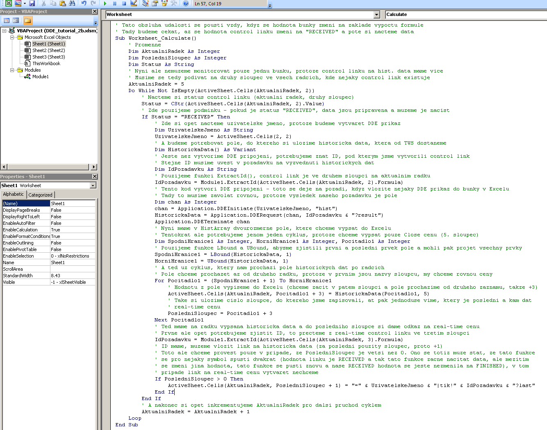The width and height of the screenshot is (547, 430).
Task: Save the project with the floppy disk icon
Action: pos(32,3)
